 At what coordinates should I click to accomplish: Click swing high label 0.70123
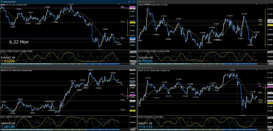click(x=164, y=16)
